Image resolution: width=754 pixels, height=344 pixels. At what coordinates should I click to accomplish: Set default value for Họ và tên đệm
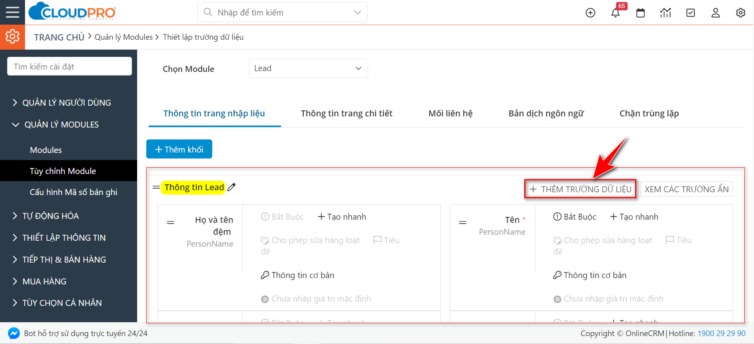click(x=316, y=299)
